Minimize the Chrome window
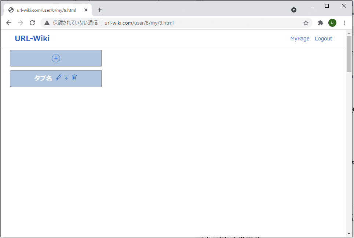Screen dimensions: 354x238 [x=310, y=6]
